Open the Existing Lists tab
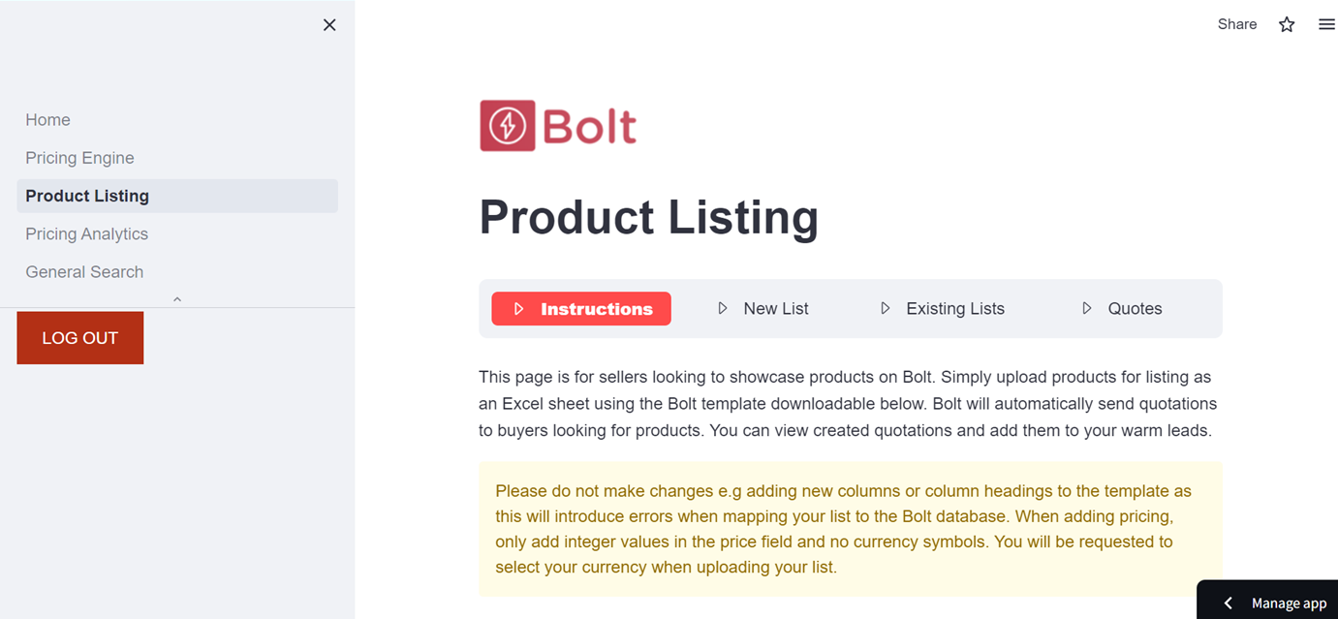 [955, 308]
